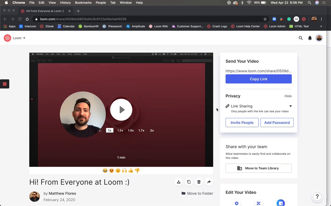Click the Grammarly extension icon

tap(289, 19)
